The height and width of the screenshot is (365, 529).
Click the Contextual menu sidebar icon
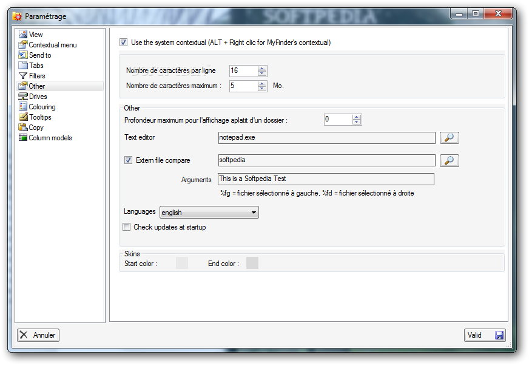[23, 44]
